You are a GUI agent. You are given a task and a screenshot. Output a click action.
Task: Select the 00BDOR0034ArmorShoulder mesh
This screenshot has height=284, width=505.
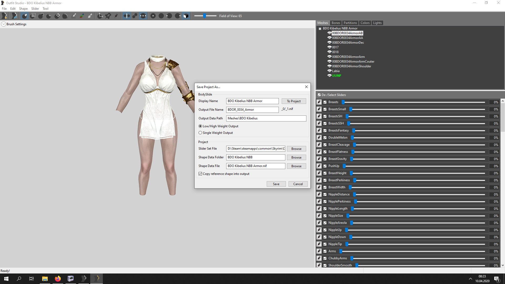(x=351, y=66)
